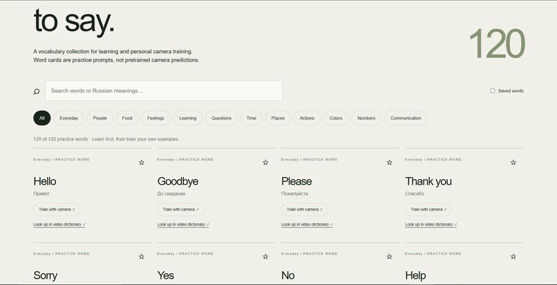The image size is (557, 285).
Task: Enable the Saved words checkbox
Action: (492, 91)
